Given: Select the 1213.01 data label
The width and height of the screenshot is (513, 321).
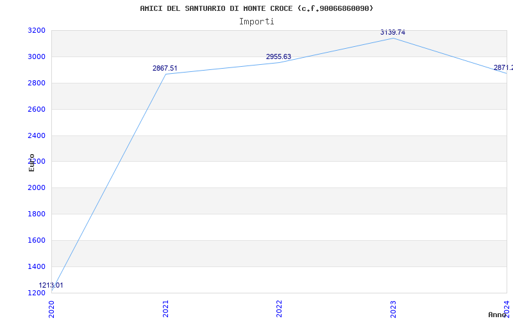Looking at the screenshot, I should (x=51, y=285).
